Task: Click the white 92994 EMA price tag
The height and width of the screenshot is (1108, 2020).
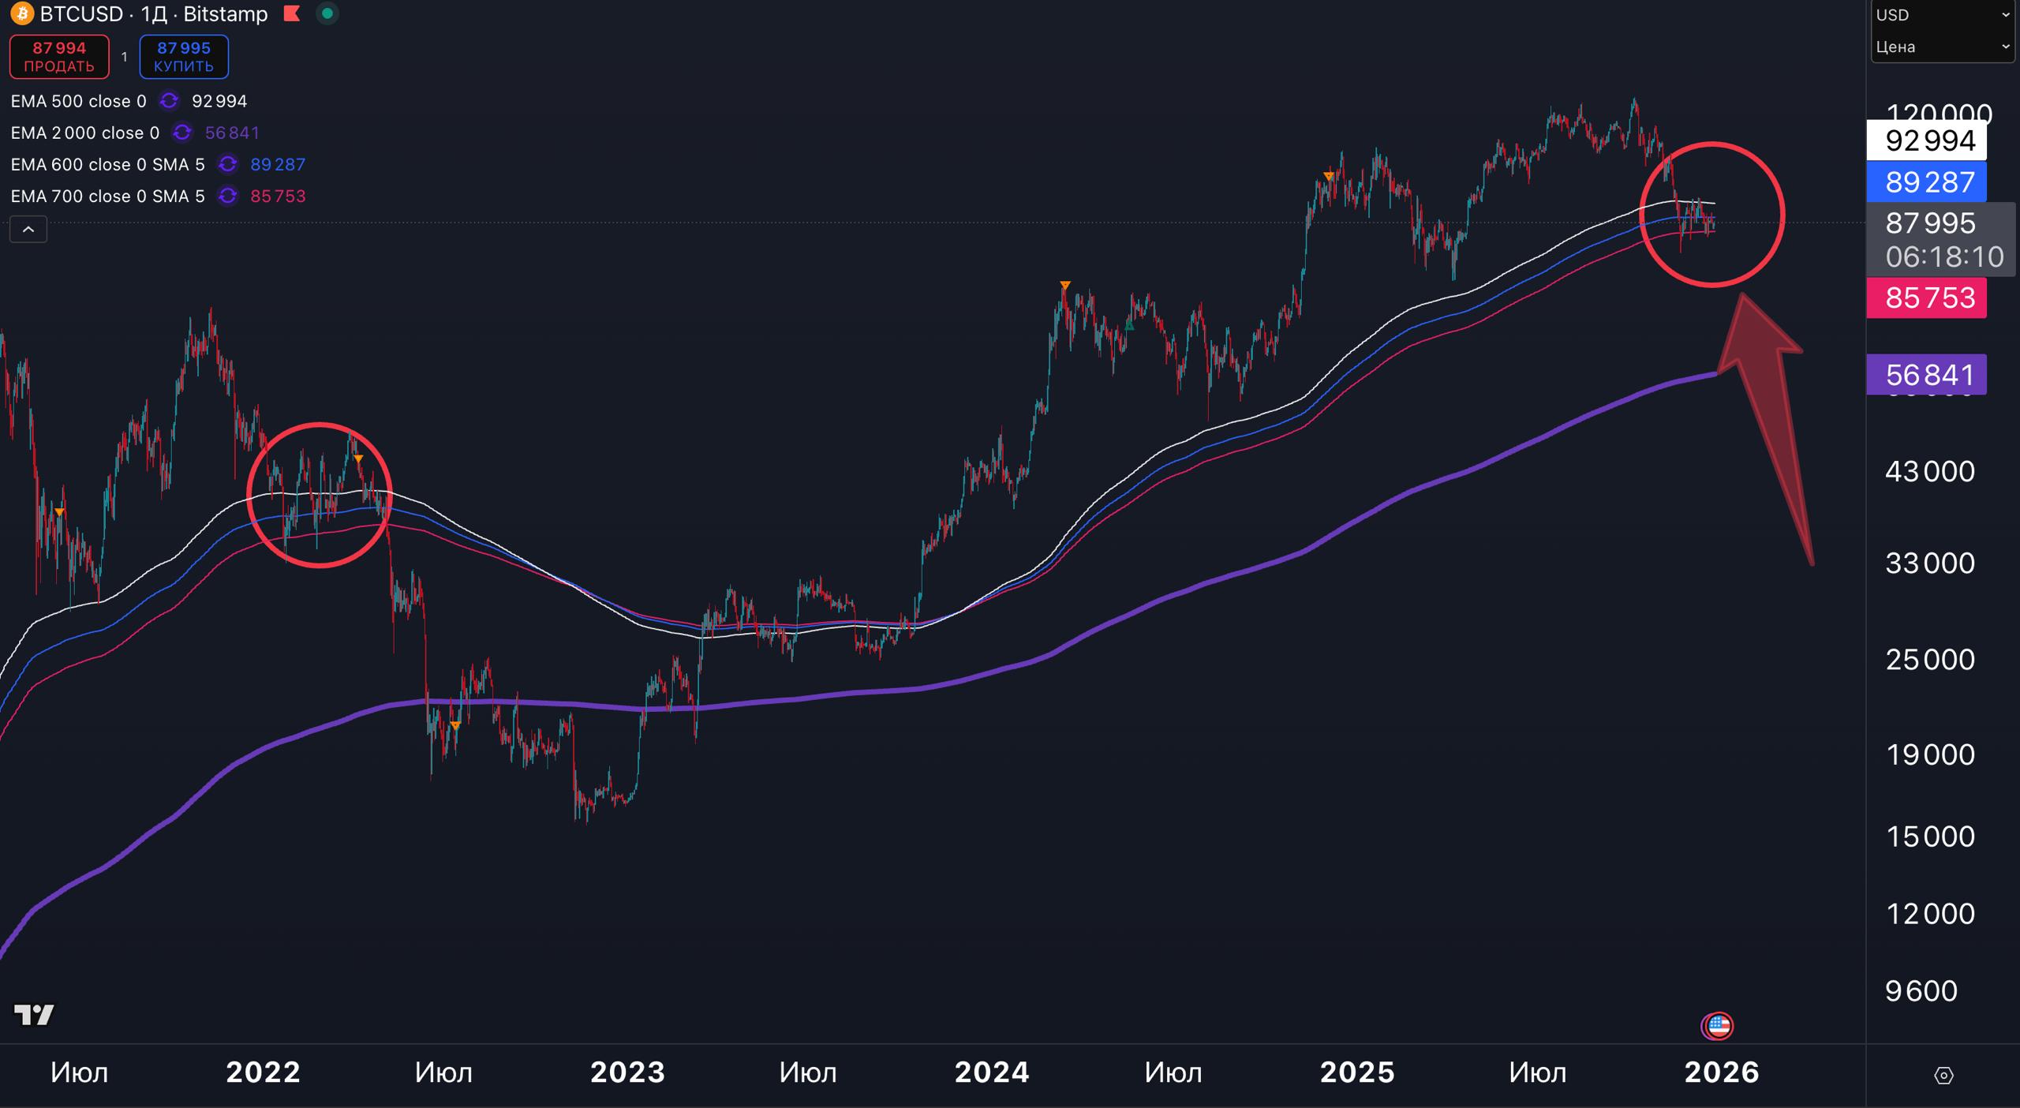Action: [x=1926, y=140]
